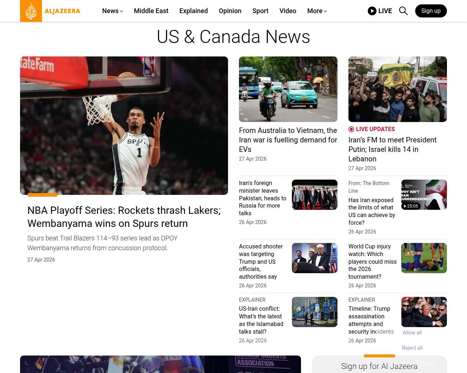
Task: Click the red Live Updates indicator icon
Action: [x=351, y=129]
